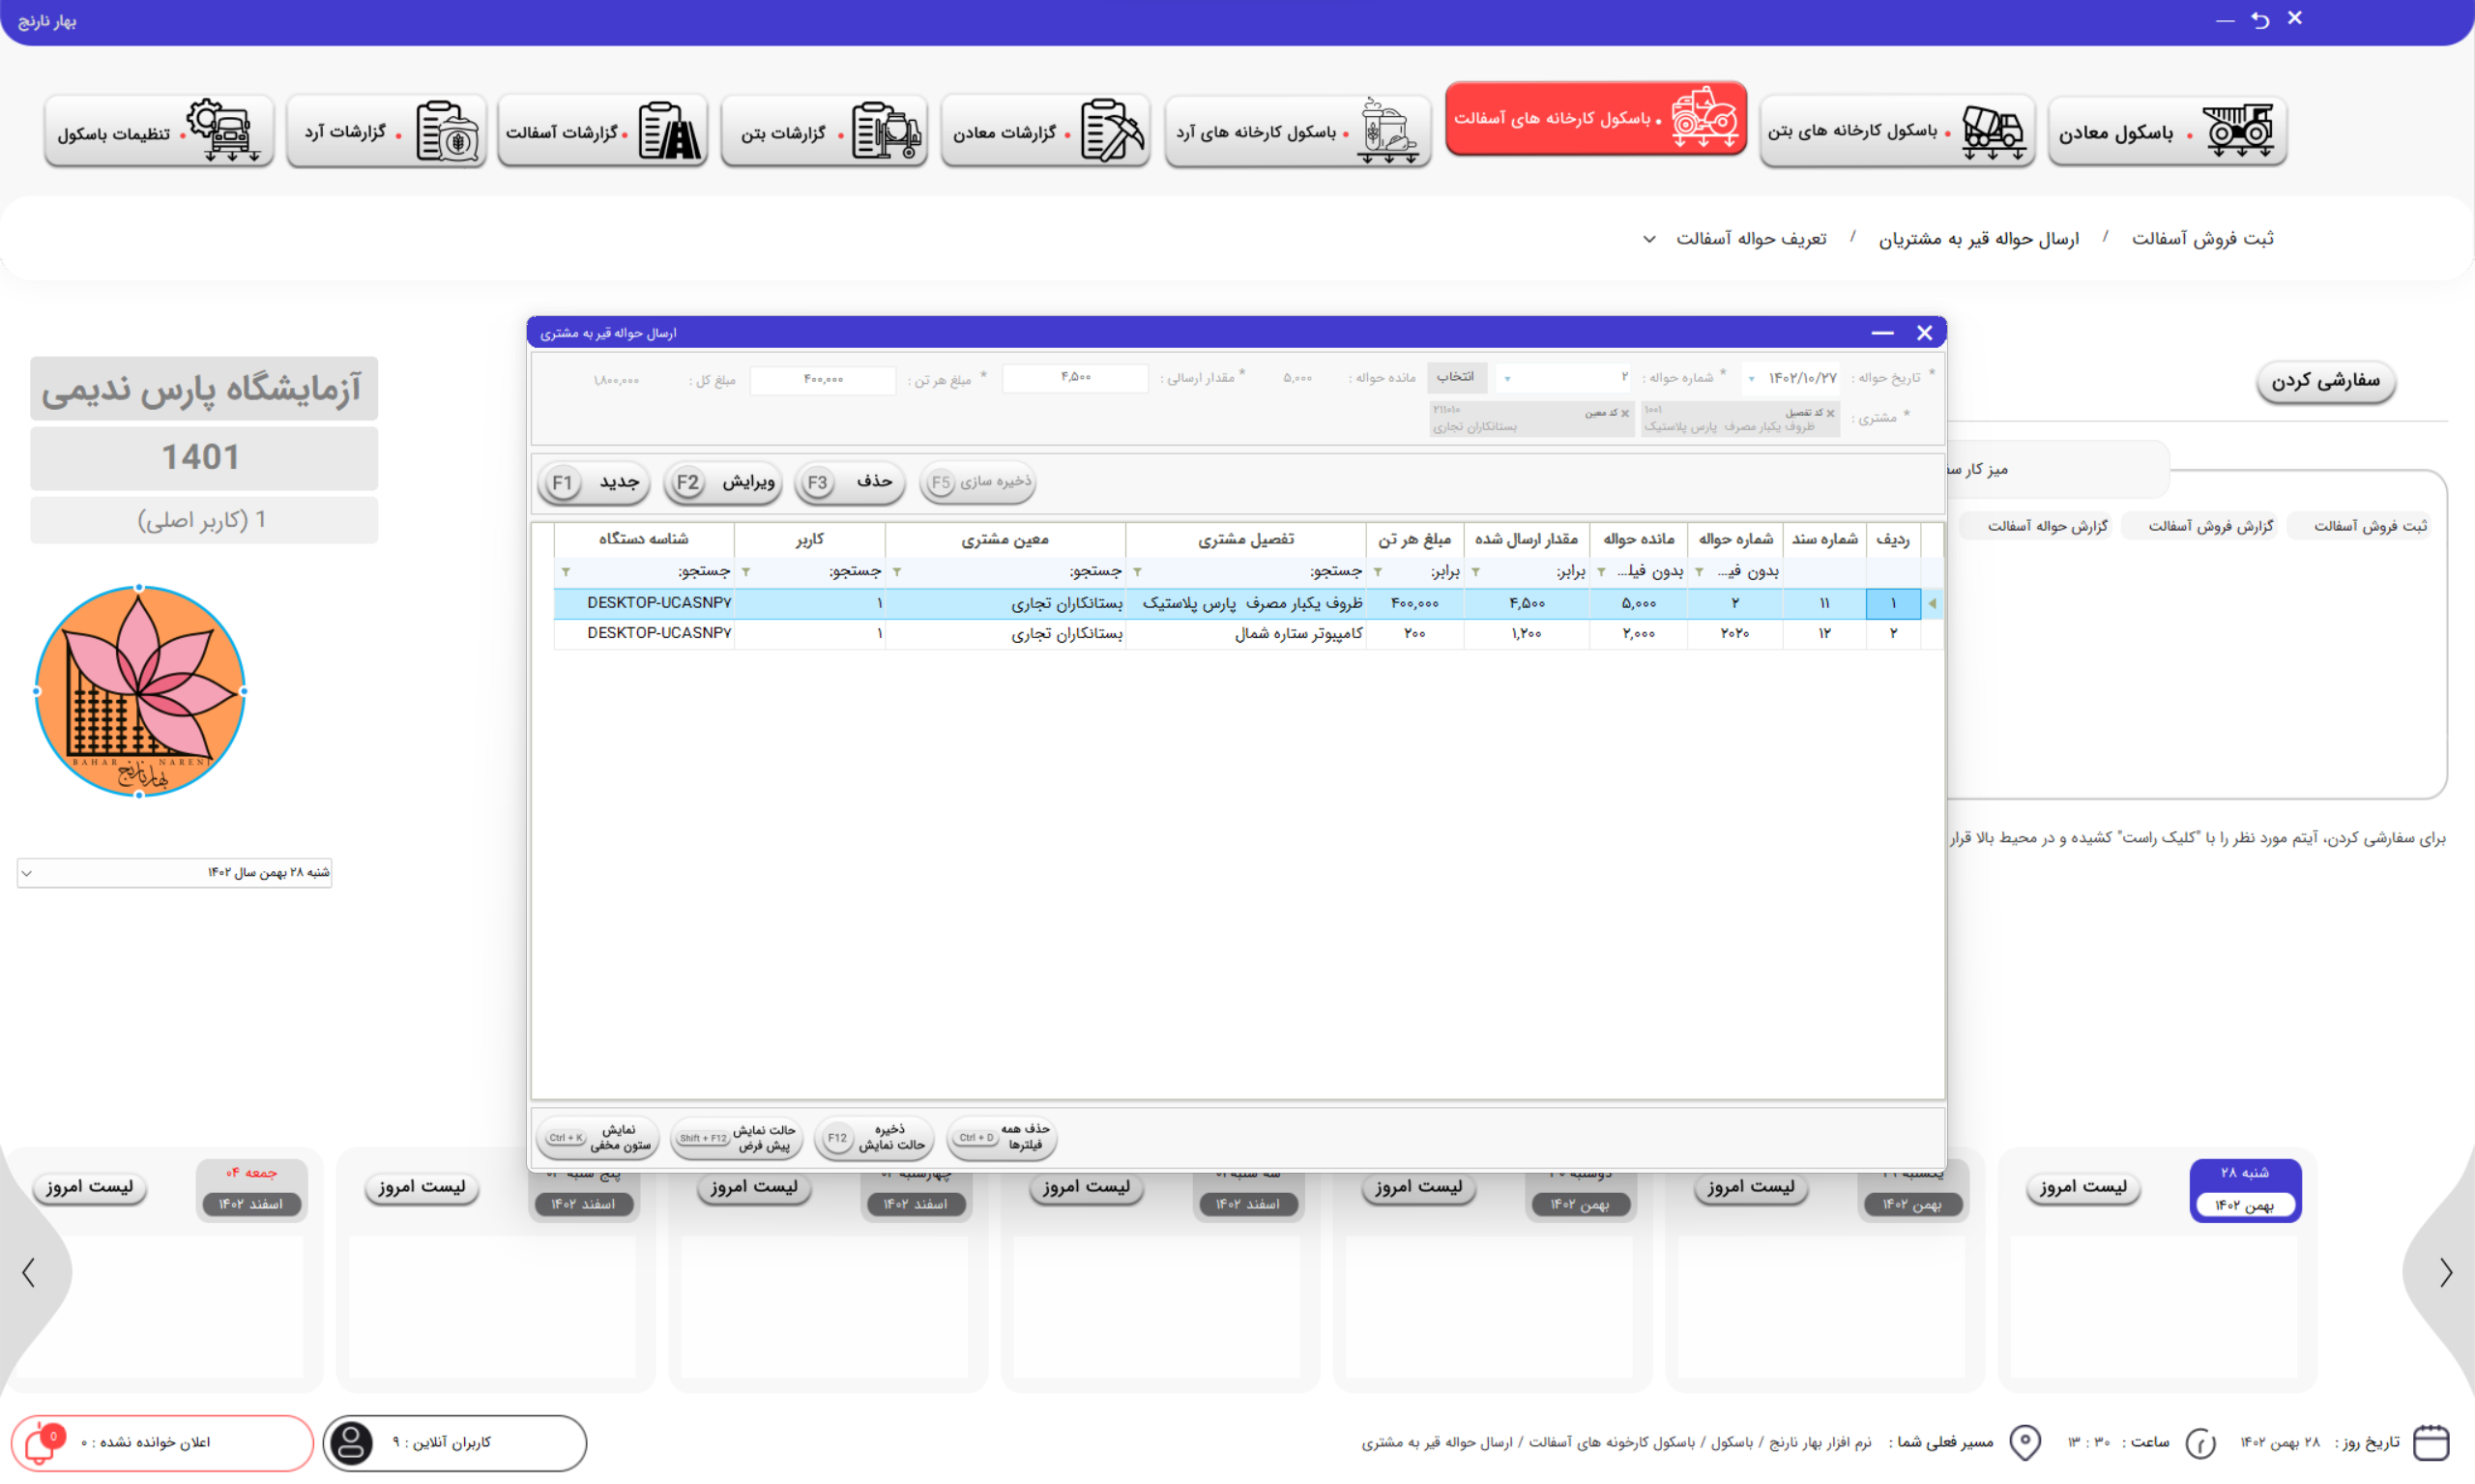Click the حذف F3 delete button
The width and height of the screenshot is (2475, 1484).
click(850, 482)
